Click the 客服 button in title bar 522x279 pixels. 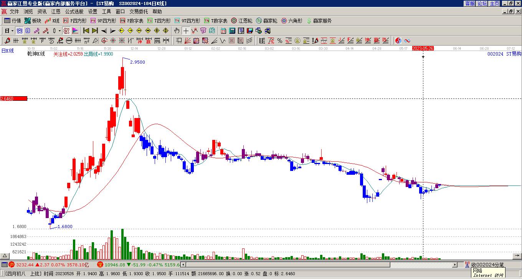470,3
